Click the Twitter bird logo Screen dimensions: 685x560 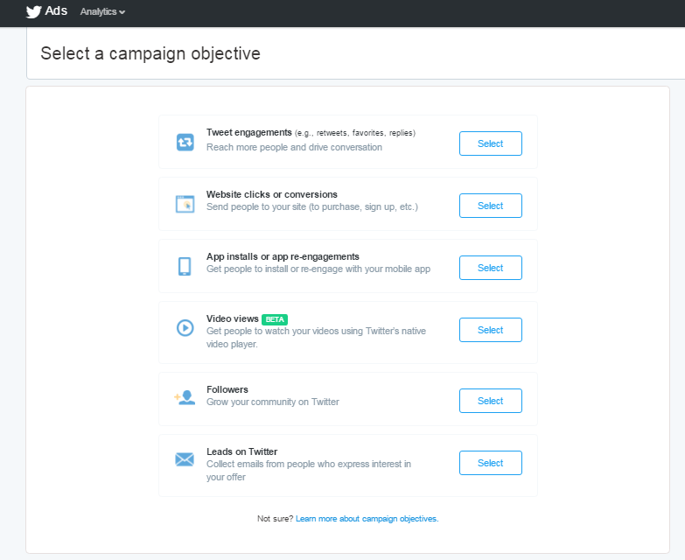click(x=33, y=11)
